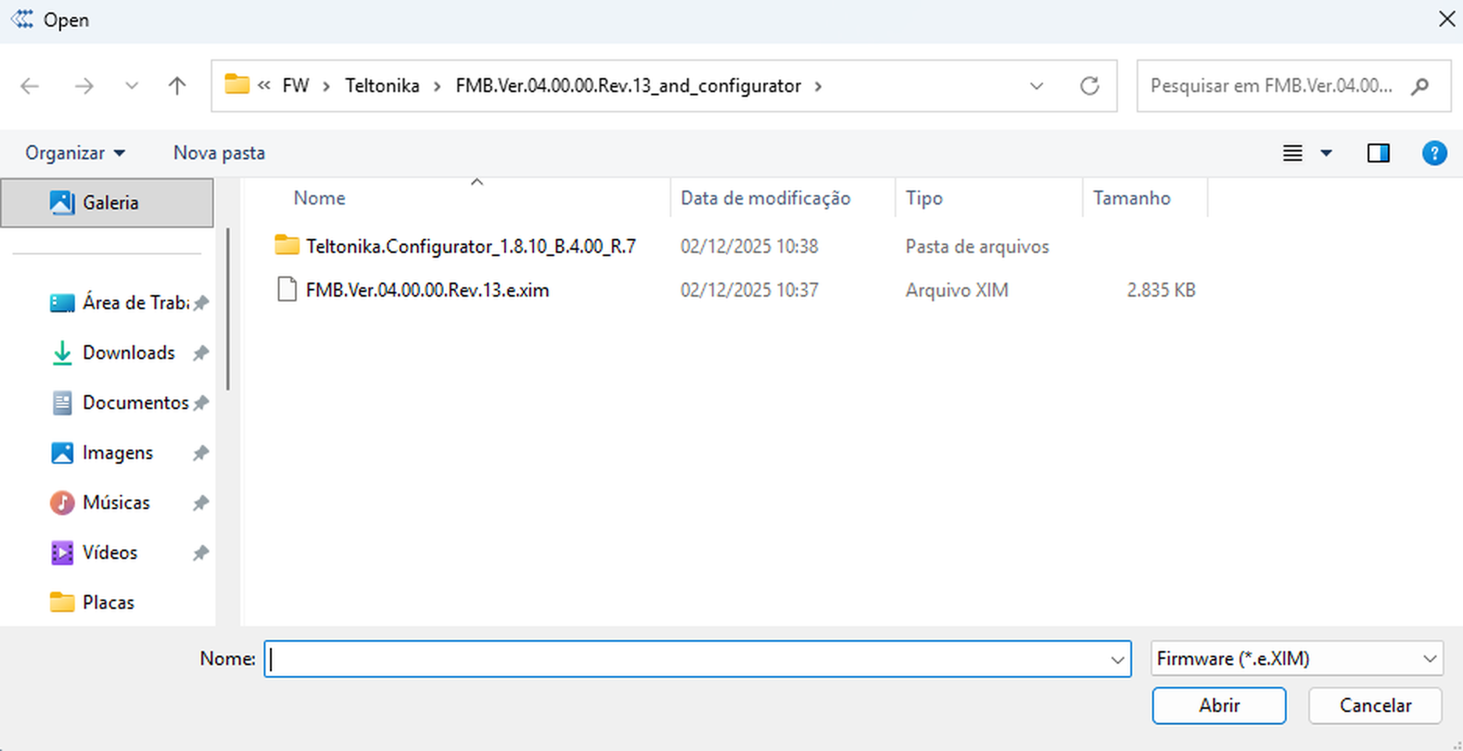Click the pin icon next to Área de Trabalho
Image resolution: width=1463 pixels, height=751 pixels.
[201, 303]
